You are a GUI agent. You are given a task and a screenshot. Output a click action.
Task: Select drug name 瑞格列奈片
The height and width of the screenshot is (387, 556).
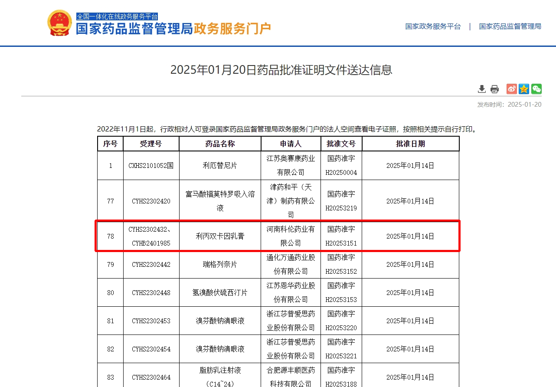click(220, 265)
